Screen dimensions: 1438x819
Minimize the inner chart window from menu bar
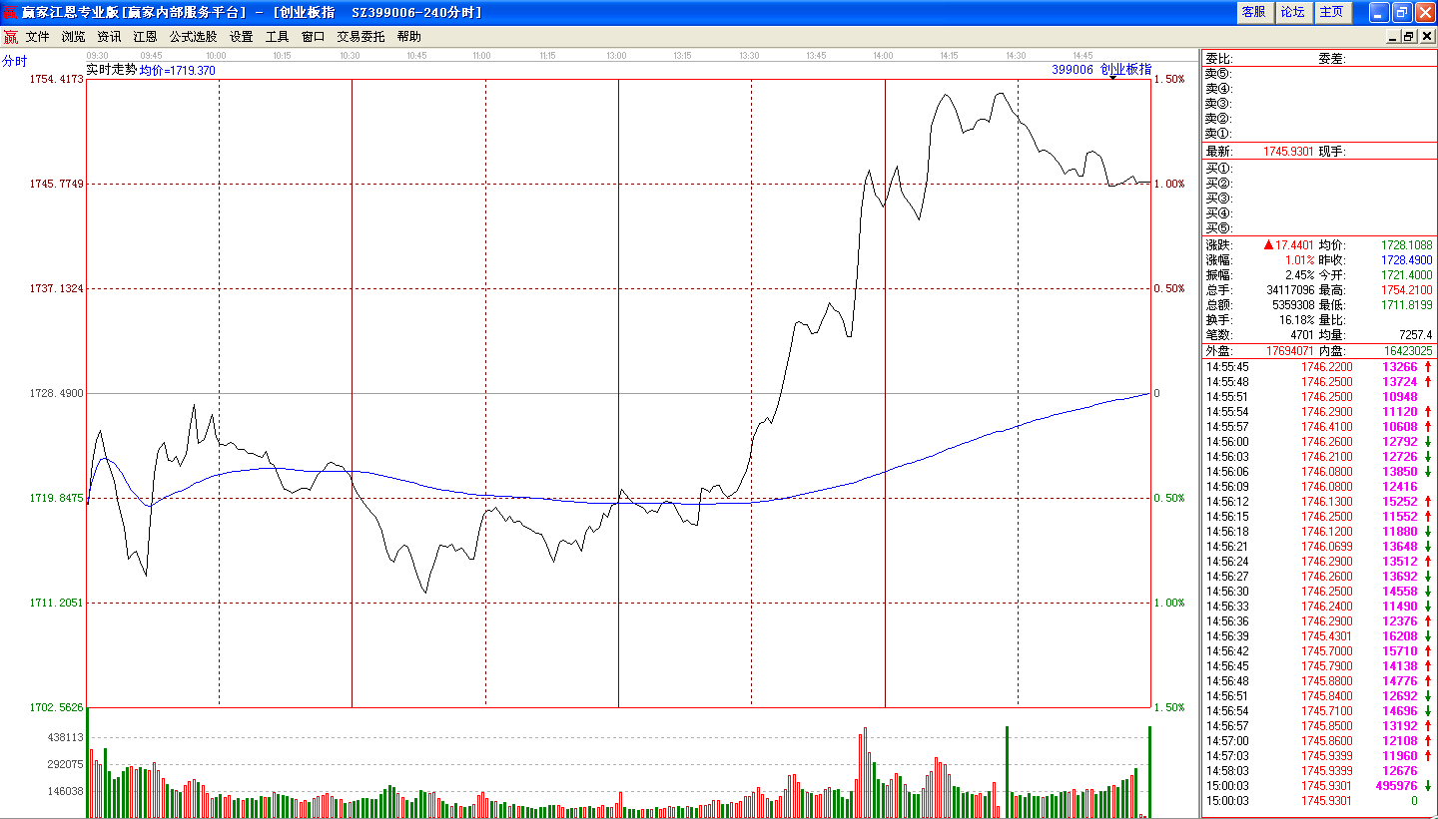click(1394, 37)
